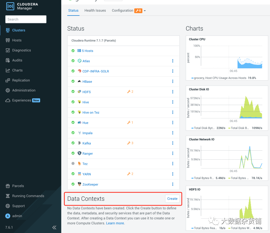Open the Hue service

[x=85, y=123]
